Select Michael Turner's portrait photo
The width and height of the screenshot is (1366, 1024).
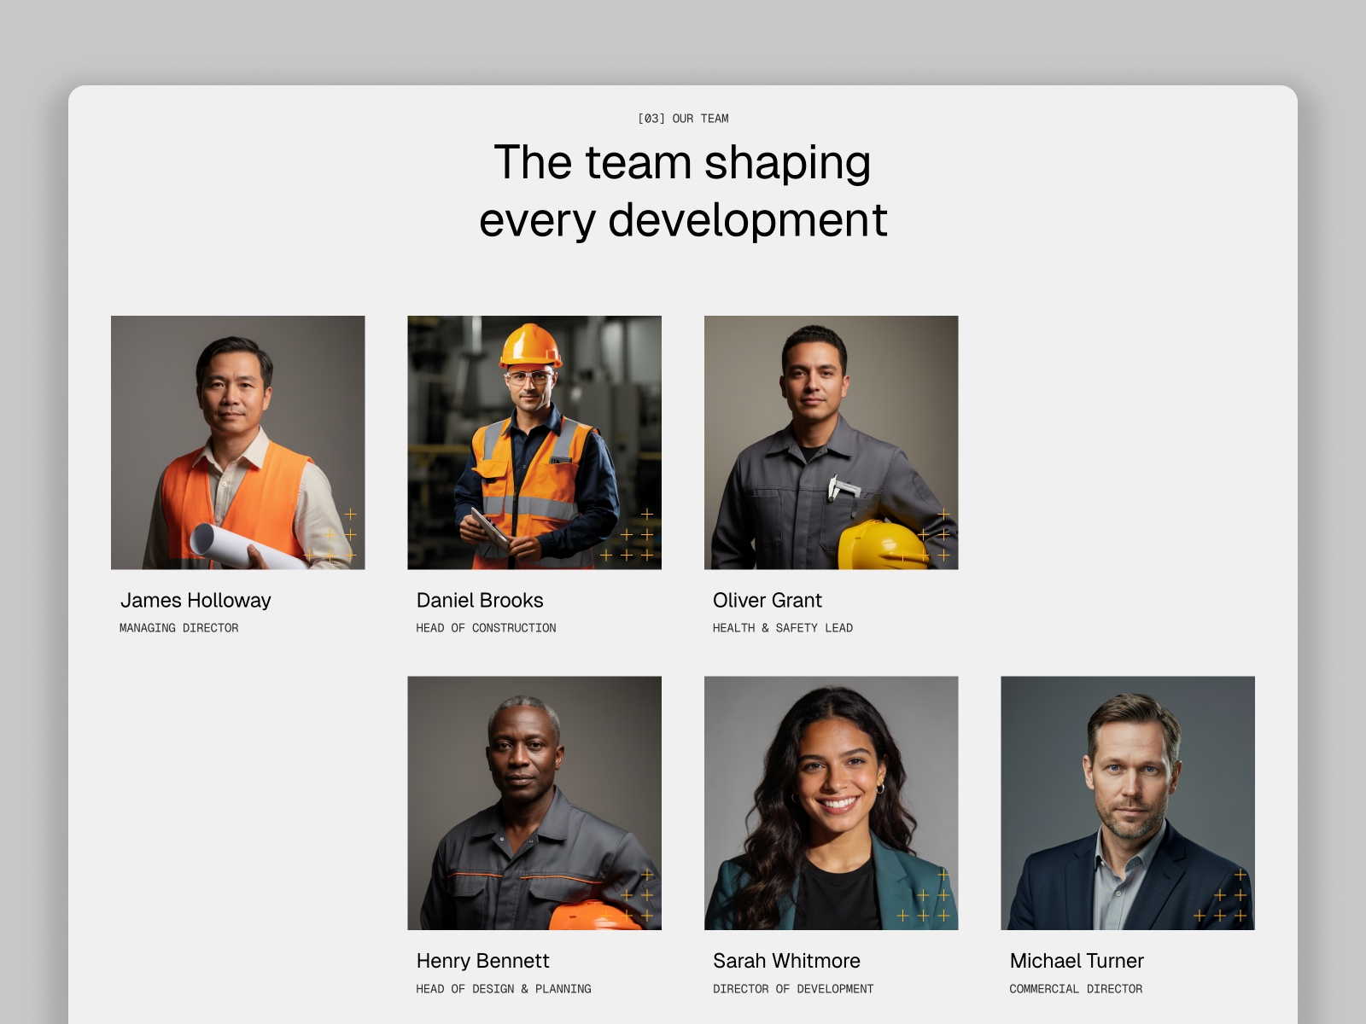(x=1127, y=802)
